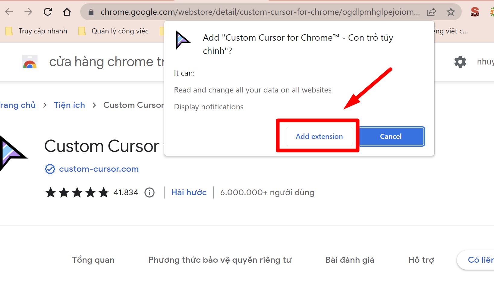This screenshot has height=291, width=494.
Task: Click Custom Cursor icon in dialog
Action: click(x=183, y=40)
